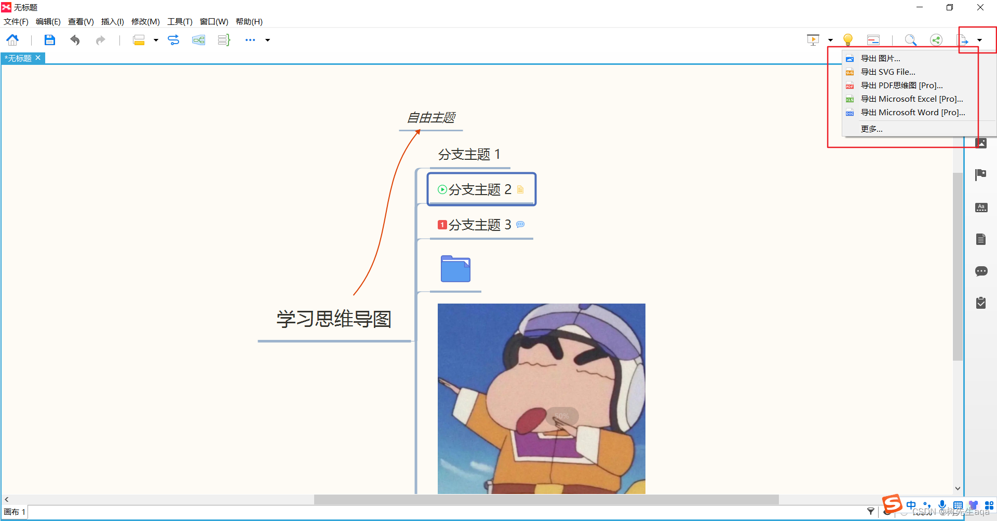Open the task info clipboard panel

click(981, 303)
